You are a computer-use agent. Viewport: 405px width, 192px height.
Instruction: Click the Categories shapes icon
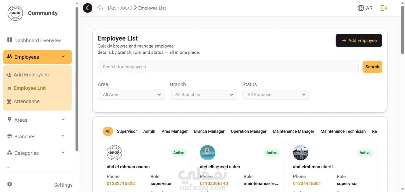[x=10, y=152]
